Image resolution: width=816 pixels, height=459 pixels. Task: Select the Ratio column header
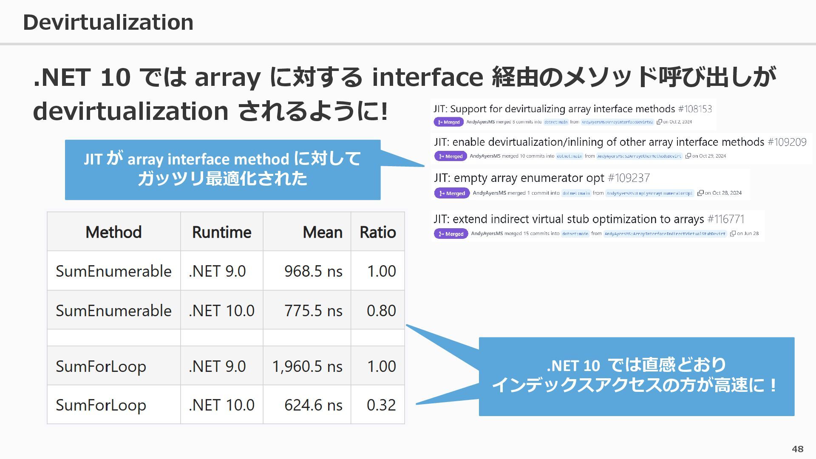(x=377, y=232)
